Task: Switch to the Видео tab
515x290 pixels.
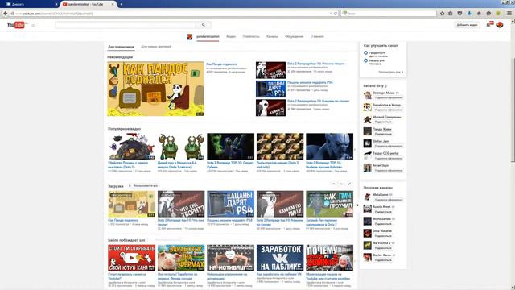Action: (x=231, y=36)
